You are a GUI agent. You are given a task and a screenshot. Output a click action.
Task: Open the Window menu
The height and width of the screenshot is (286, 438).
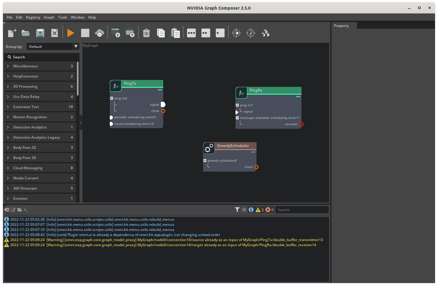(x=78, y=17)
